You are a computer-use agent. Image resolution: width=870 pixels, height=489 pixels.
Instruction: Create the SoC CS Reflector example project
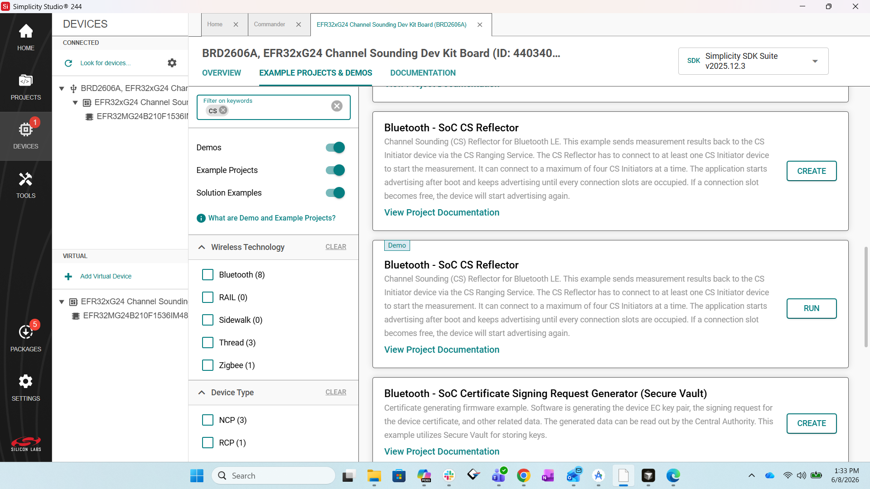coord(811,171)
